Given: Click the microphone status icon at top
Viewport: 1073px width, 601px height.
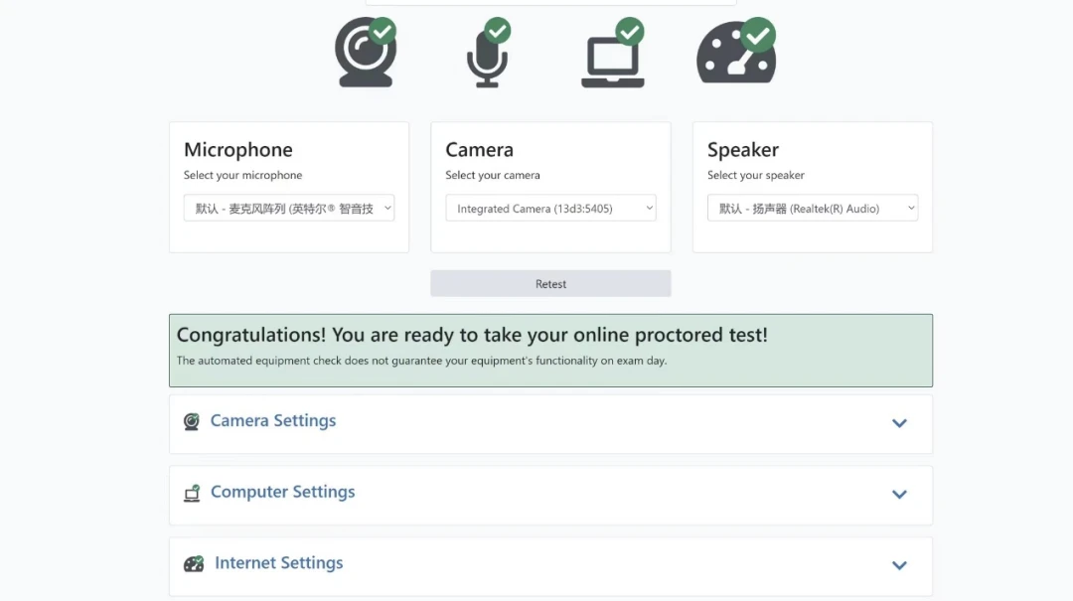Looking at the screenshot, I should pyautogui.click(x=486, y=60).
